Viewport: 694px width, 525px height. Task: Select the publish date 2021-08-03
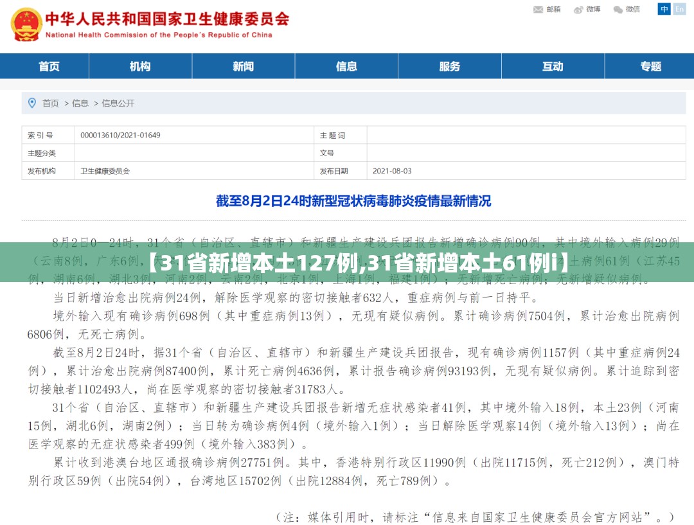coord(392,171)
